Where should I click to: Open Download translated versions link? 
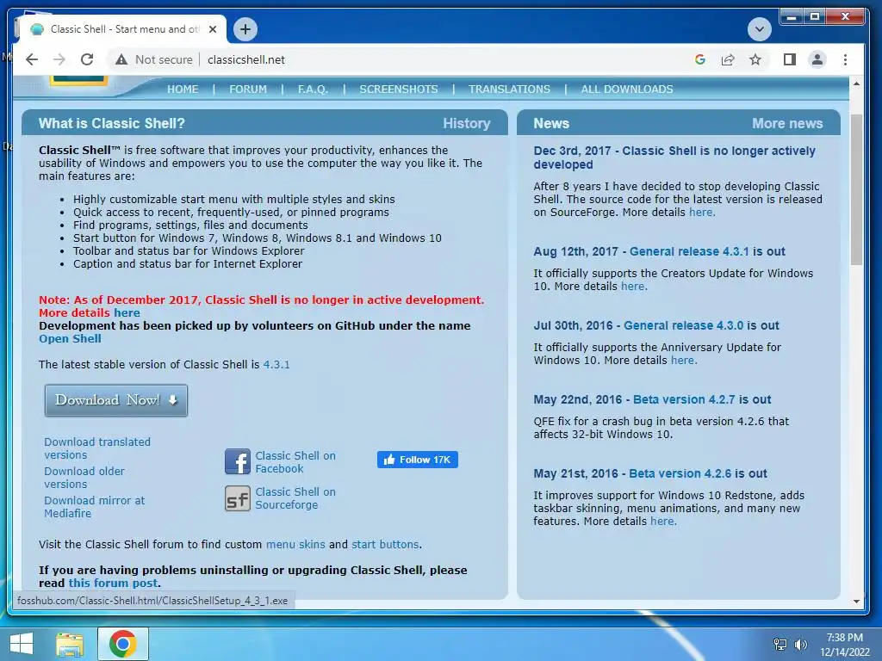(97, 448)
